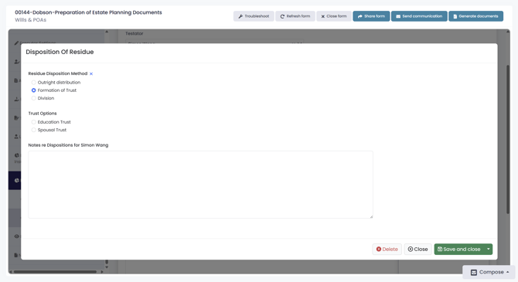Click the form title 00144-Dobson text
The width and height of the screenshot is (518, 282).
pos(88,12)
